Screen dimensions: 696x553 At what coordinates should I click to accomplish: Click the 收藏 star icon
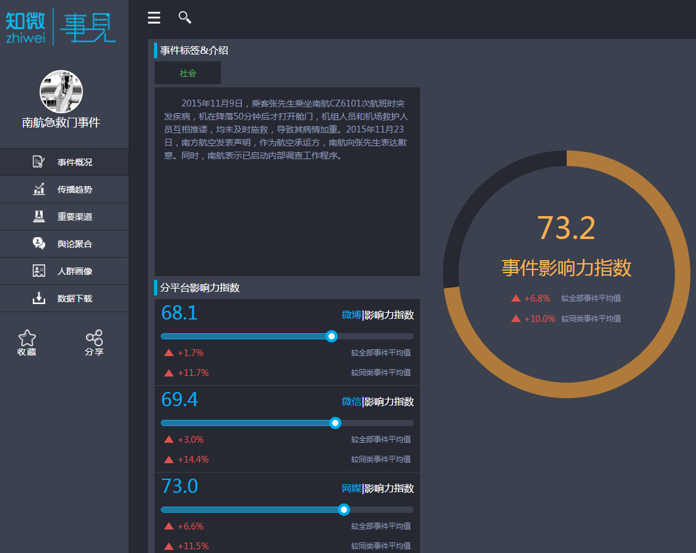(27, 337)
